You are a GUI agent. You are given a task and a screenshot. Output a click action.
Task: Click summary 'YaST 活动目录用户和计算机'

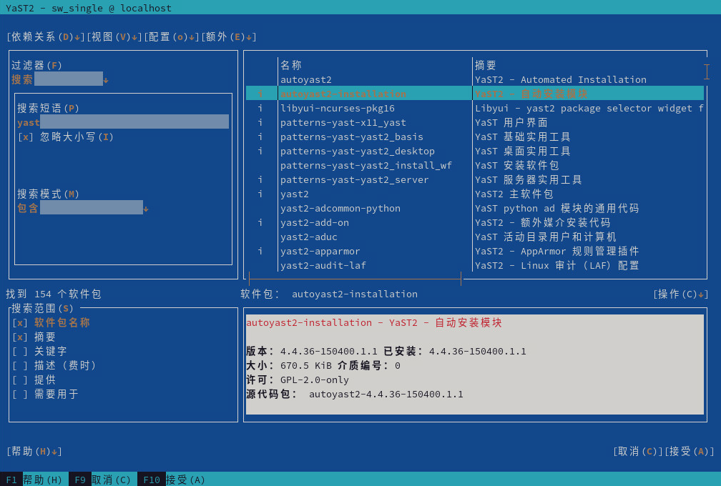point(545,237)
